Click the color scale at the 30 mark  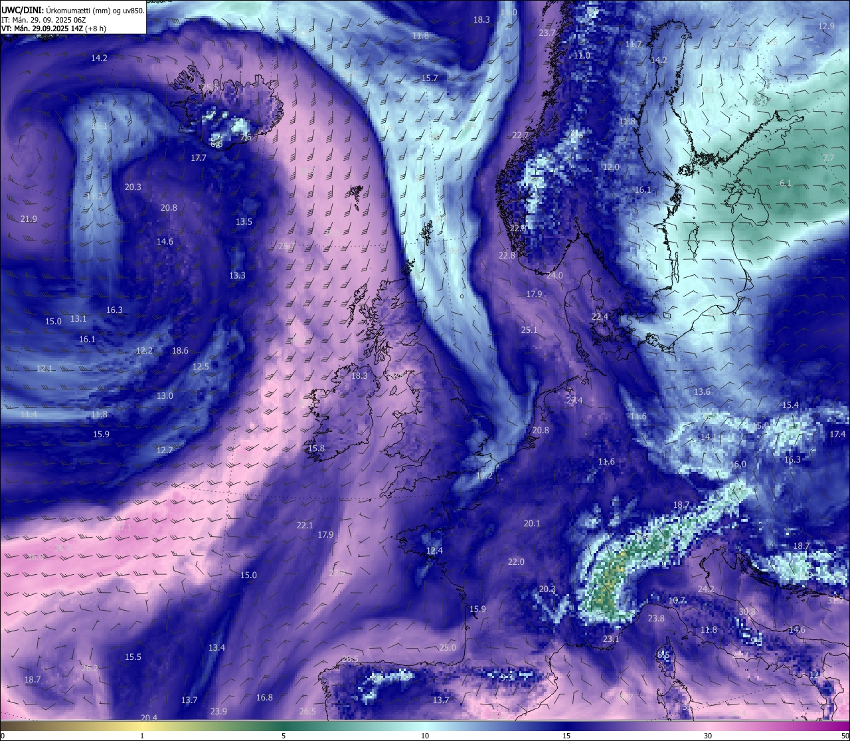point(708,726)
